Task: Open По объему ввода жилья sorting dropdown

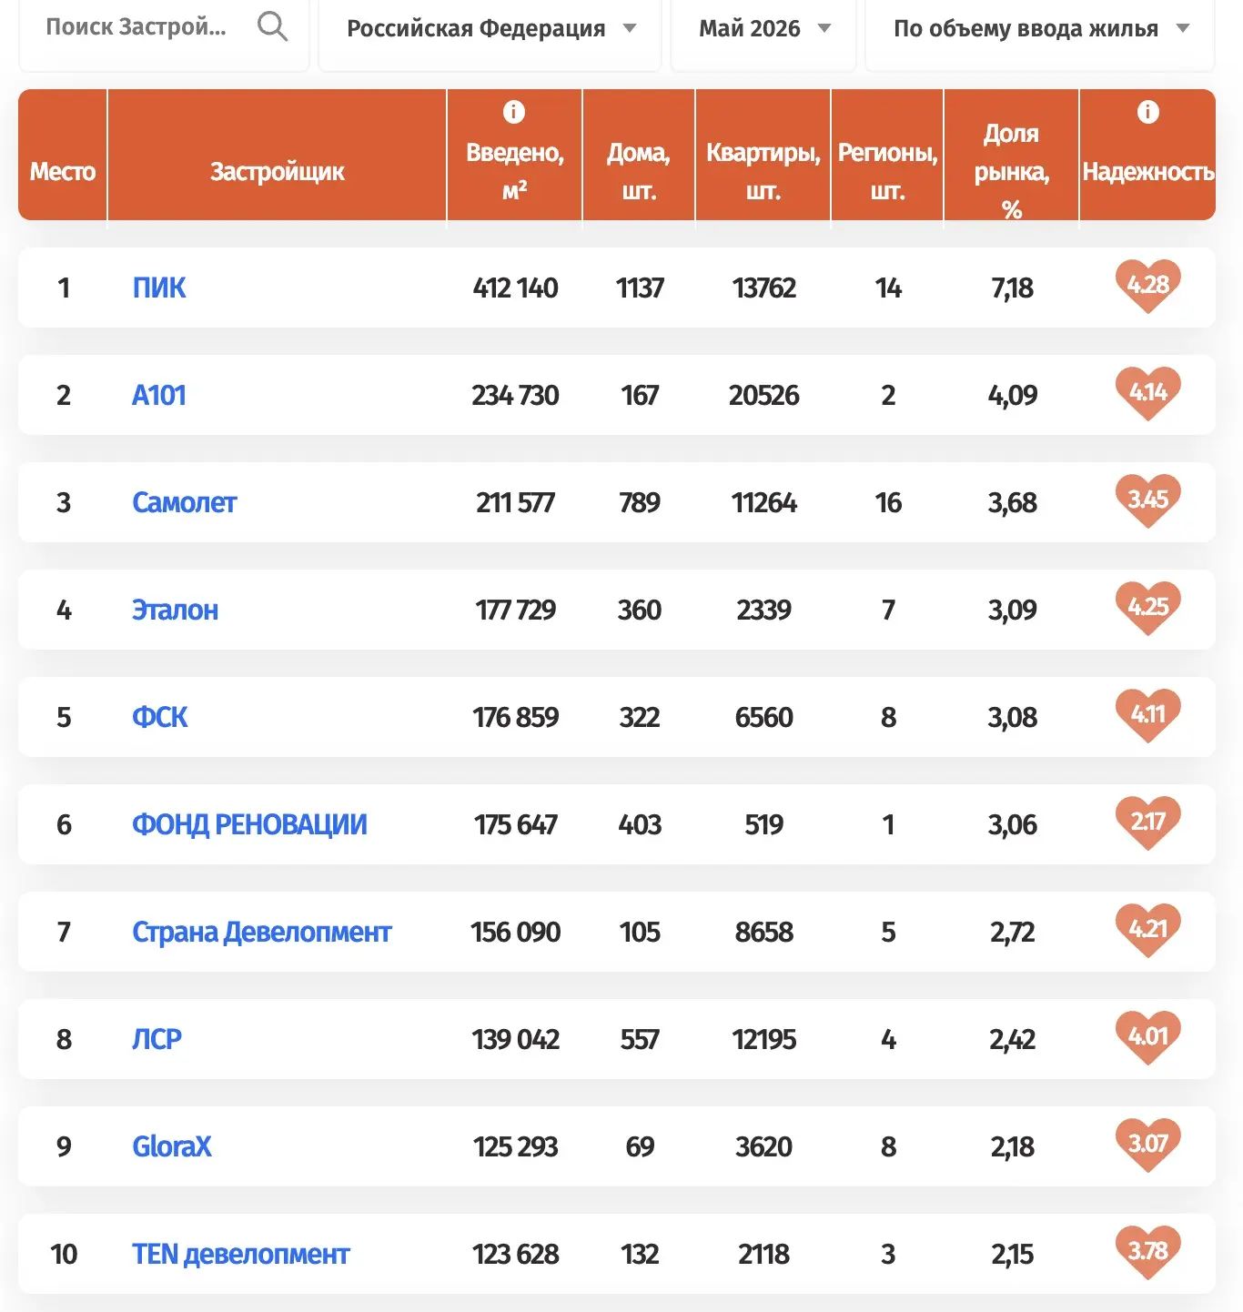Action: point(1040,29)
